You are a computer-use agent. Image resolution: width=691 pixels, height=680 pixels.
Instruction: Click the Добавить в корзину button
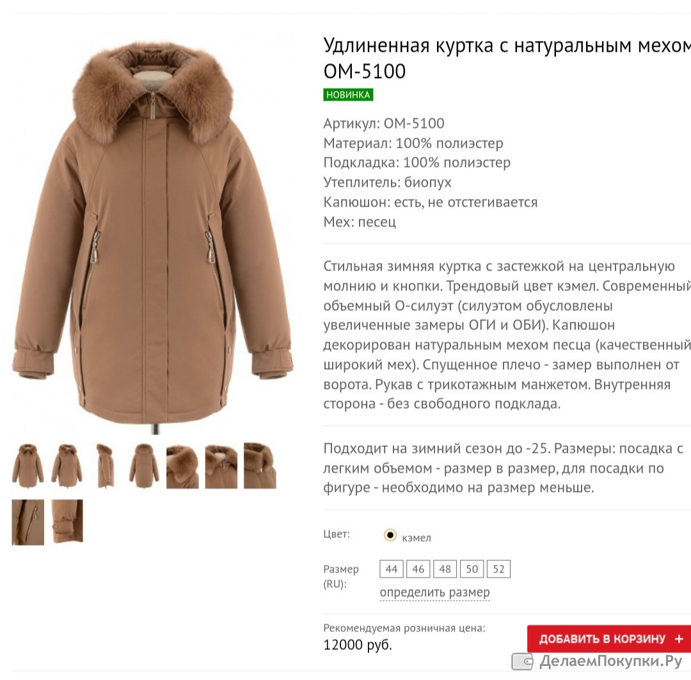[x=609, y=638]
